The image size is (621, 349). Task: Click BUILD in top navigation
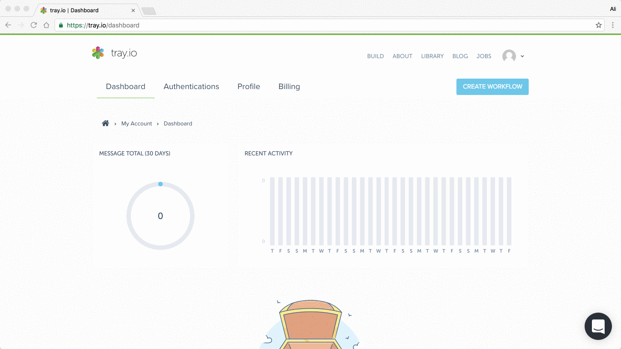tap(376, 56)
